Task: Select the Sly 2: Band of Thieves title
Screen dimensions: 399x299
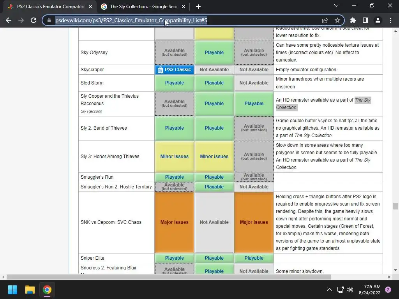Action: tap(104, 128)
